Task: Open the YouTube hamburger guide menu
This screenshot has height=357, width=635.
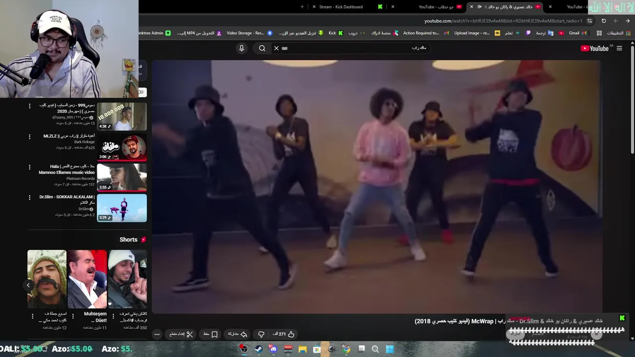Action: point(619,48)
